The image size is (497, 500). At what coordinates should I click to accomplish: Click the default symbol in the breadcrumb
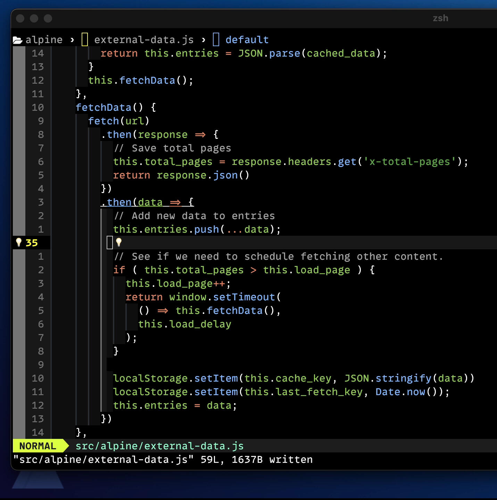point(247,39)
